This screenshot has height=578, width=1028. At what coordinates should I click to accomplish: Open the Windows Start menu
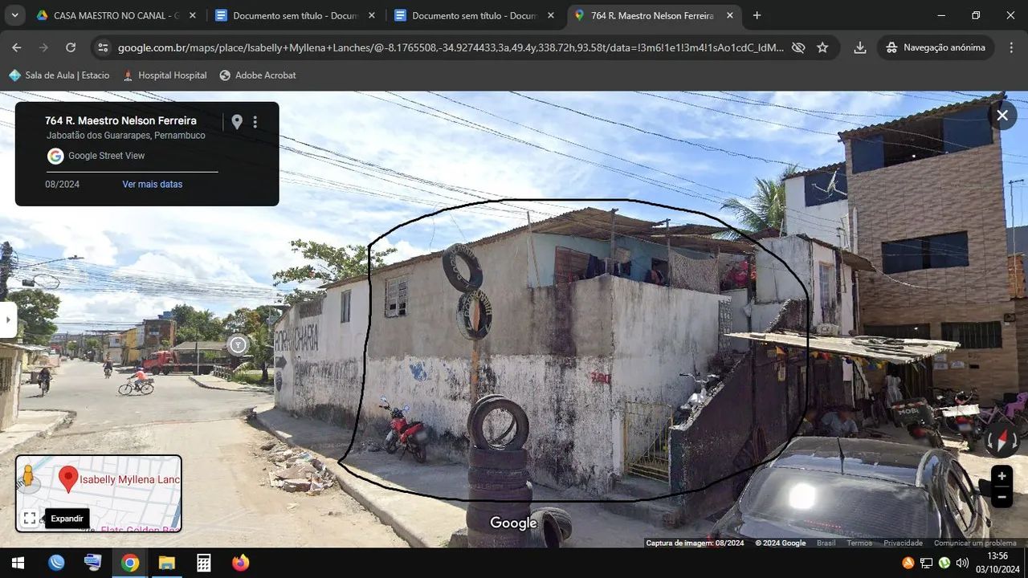[x=18, y=563]
